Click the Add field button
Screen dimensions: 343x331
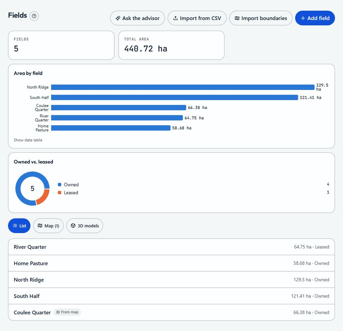click(x=315, y=18)
